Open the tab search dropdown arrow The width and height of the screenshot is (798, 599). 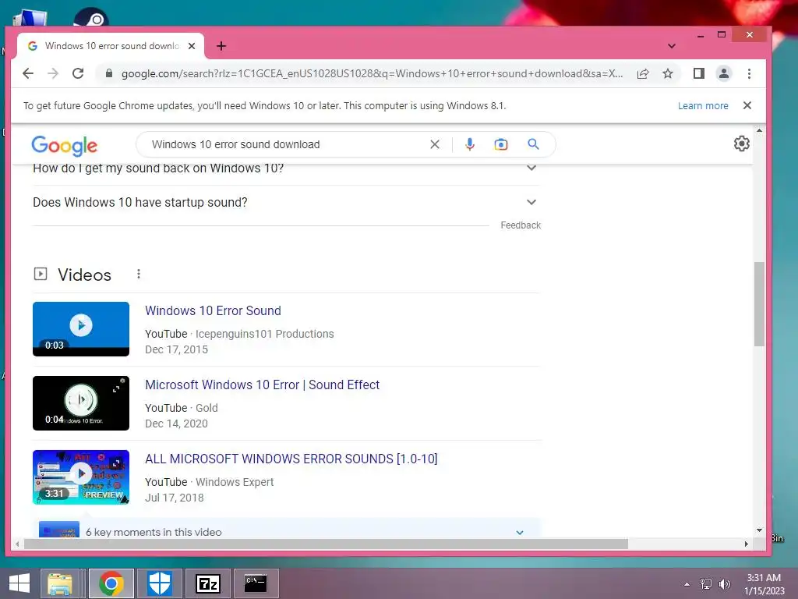tap(672, 46)
